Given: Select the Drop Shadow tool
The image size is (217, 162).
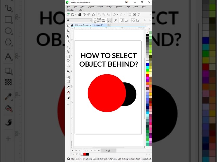Looking at the screenshot, I should [x=68, y=77].
